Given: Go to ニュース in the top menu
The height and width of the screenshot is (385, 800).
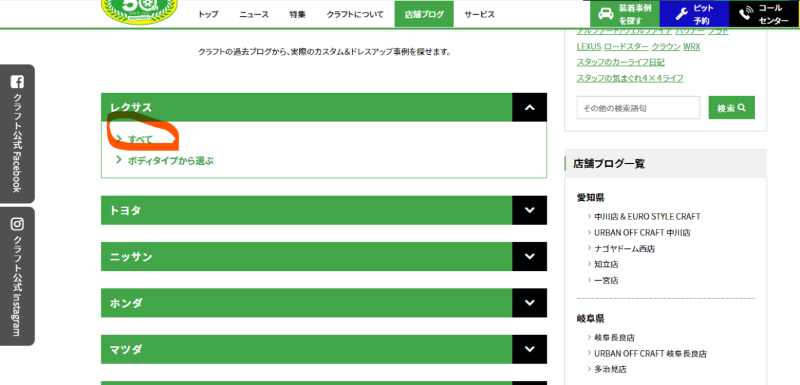Looking at the screenshot, I should pos(254,14).
